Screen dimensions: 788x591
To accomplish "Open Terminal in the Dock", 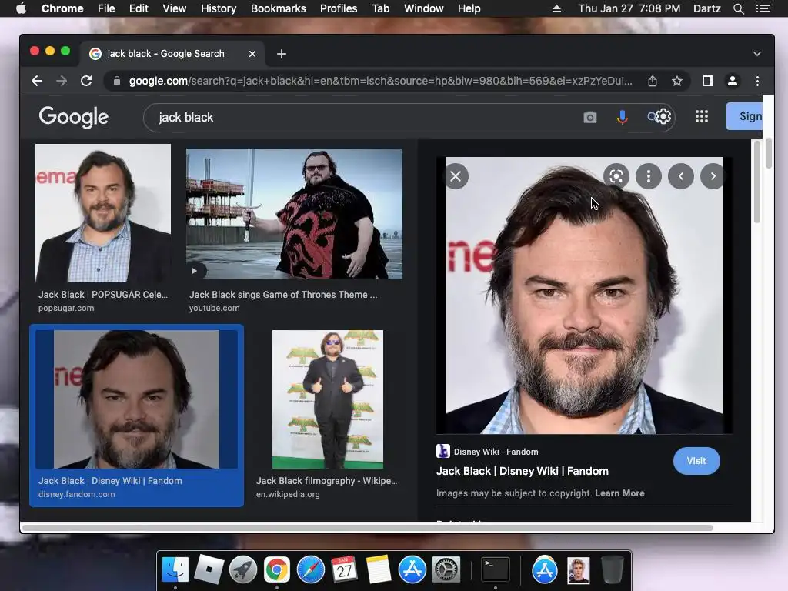I will click(x=496, y=570).
